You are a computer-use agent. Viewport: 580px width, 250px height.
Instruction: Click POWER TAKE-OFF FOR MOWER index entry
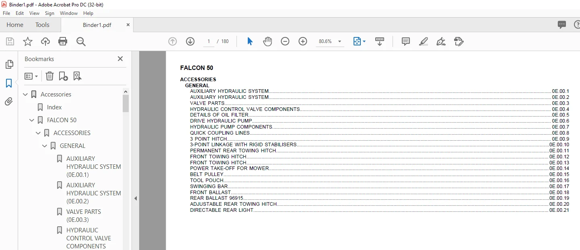pyautogui.click(x=229, y=168)
